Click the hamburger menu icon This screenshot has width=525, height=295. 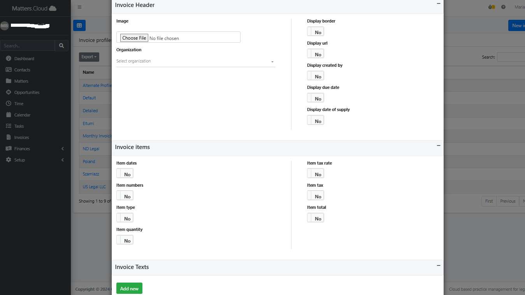coord(79,7)
